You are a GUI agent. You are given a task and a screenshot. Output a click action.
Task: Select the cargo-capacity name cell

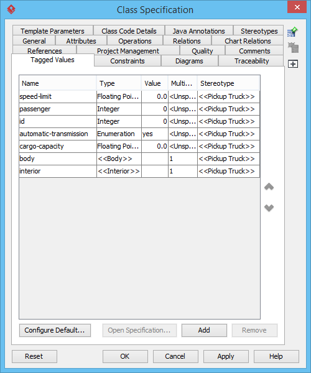[58, 146]
